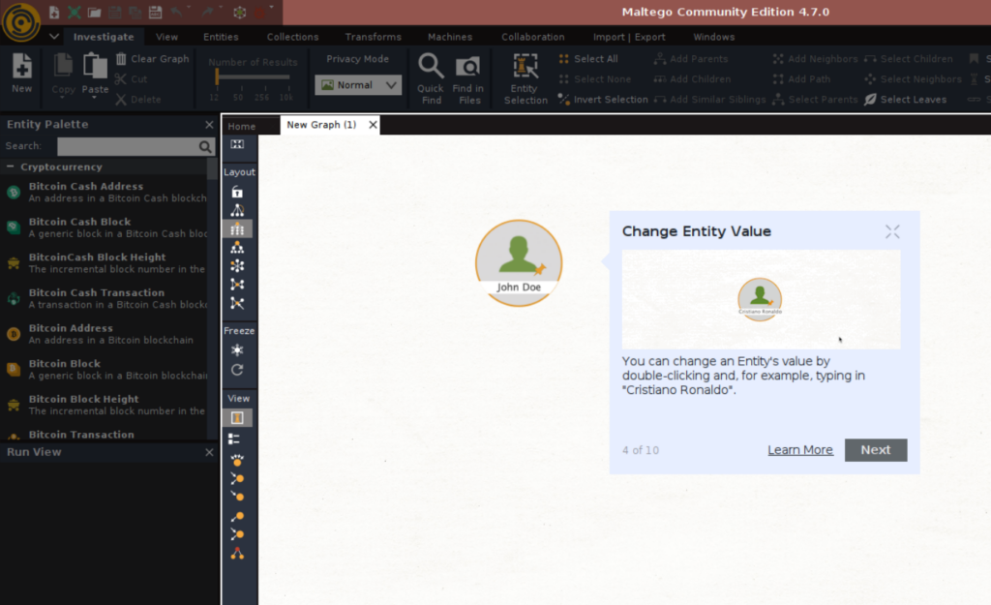This screenshot has width=991, height=605.
Task: Open the Import | Export tab
Action: [x=629, y=37]
